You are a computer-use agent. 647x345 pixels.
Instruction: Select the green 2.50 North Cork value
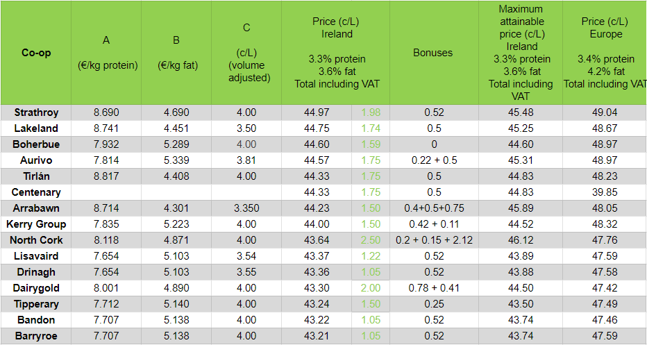point(371,240)
